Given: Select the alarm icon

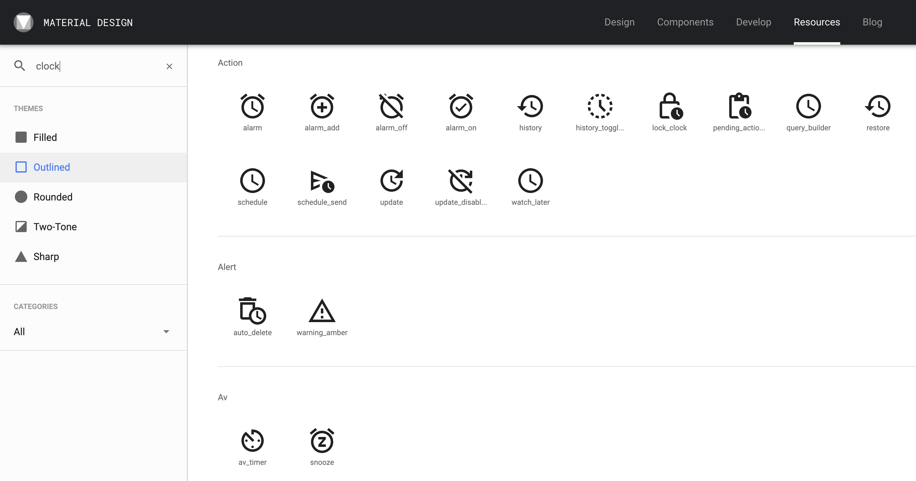Looking at the screenshot, I should pos(253,107).
